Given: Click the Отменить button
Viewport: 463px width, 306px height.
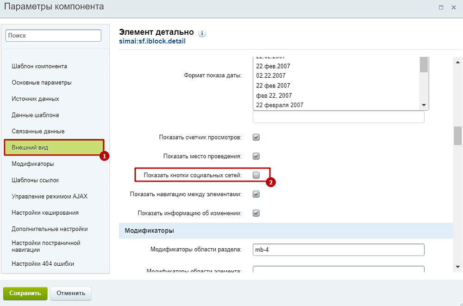Looking at the screenshot, I should click(x=71, y=293).
